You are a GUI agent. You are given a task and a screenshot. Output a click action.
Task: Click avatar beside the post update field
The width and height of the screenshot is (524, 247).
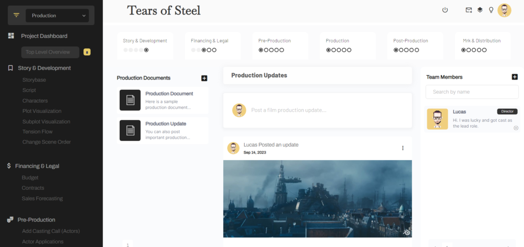point(239,110)
